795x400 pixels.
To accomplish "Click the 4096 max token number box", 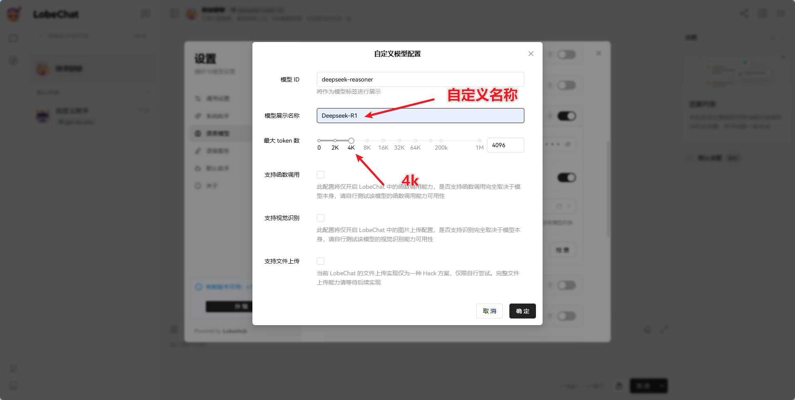I will coord(506,145).
